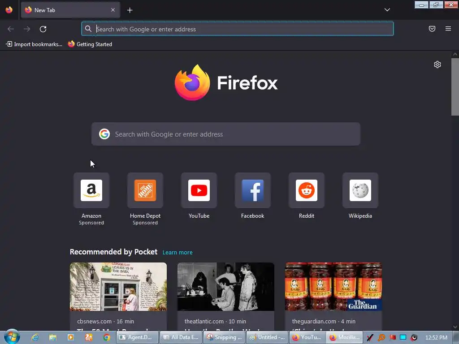Screen dimensions: 459x344
Task: Open Windows Media Player taskbar icon
Action: click(70, 337)
